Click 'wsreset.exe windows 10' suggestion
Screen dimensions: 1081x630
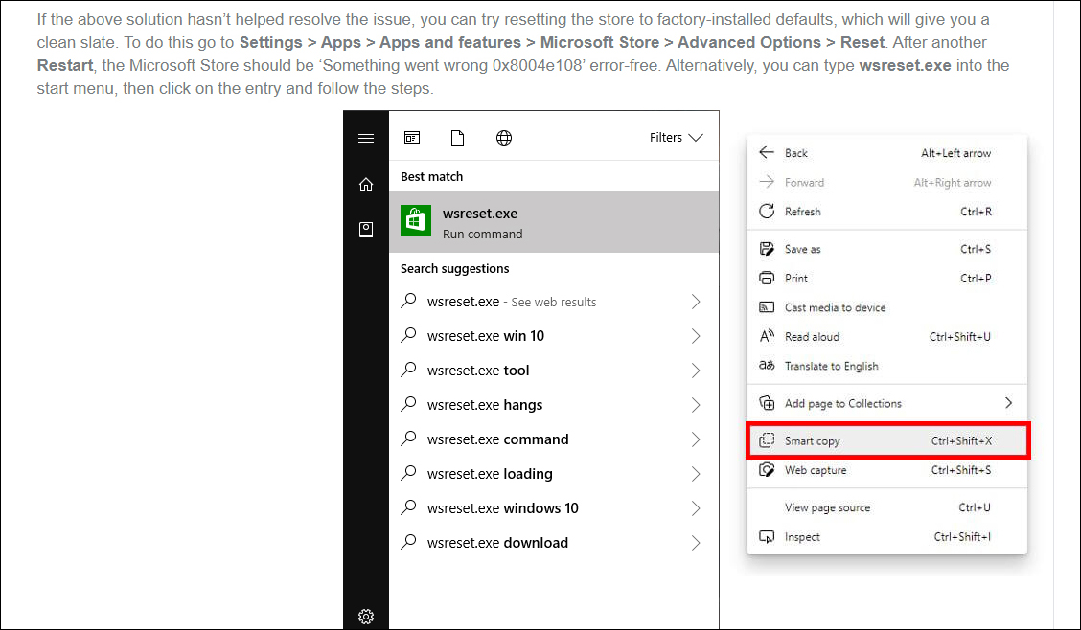point(554,508)
